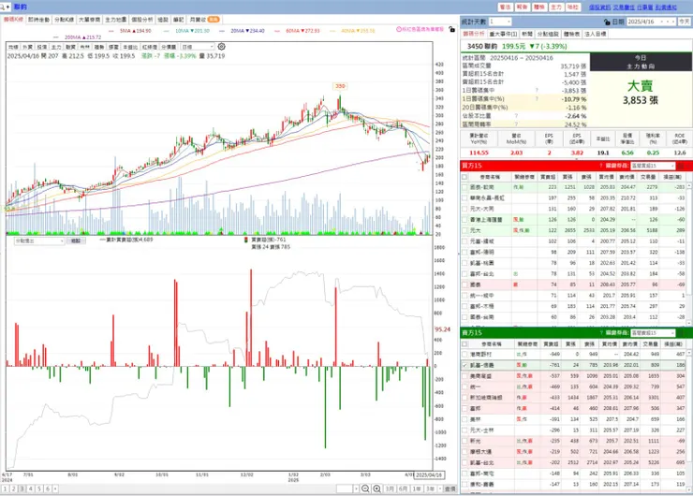
Task: Click the bottom zoom value input field
Action: coord(345,489)
